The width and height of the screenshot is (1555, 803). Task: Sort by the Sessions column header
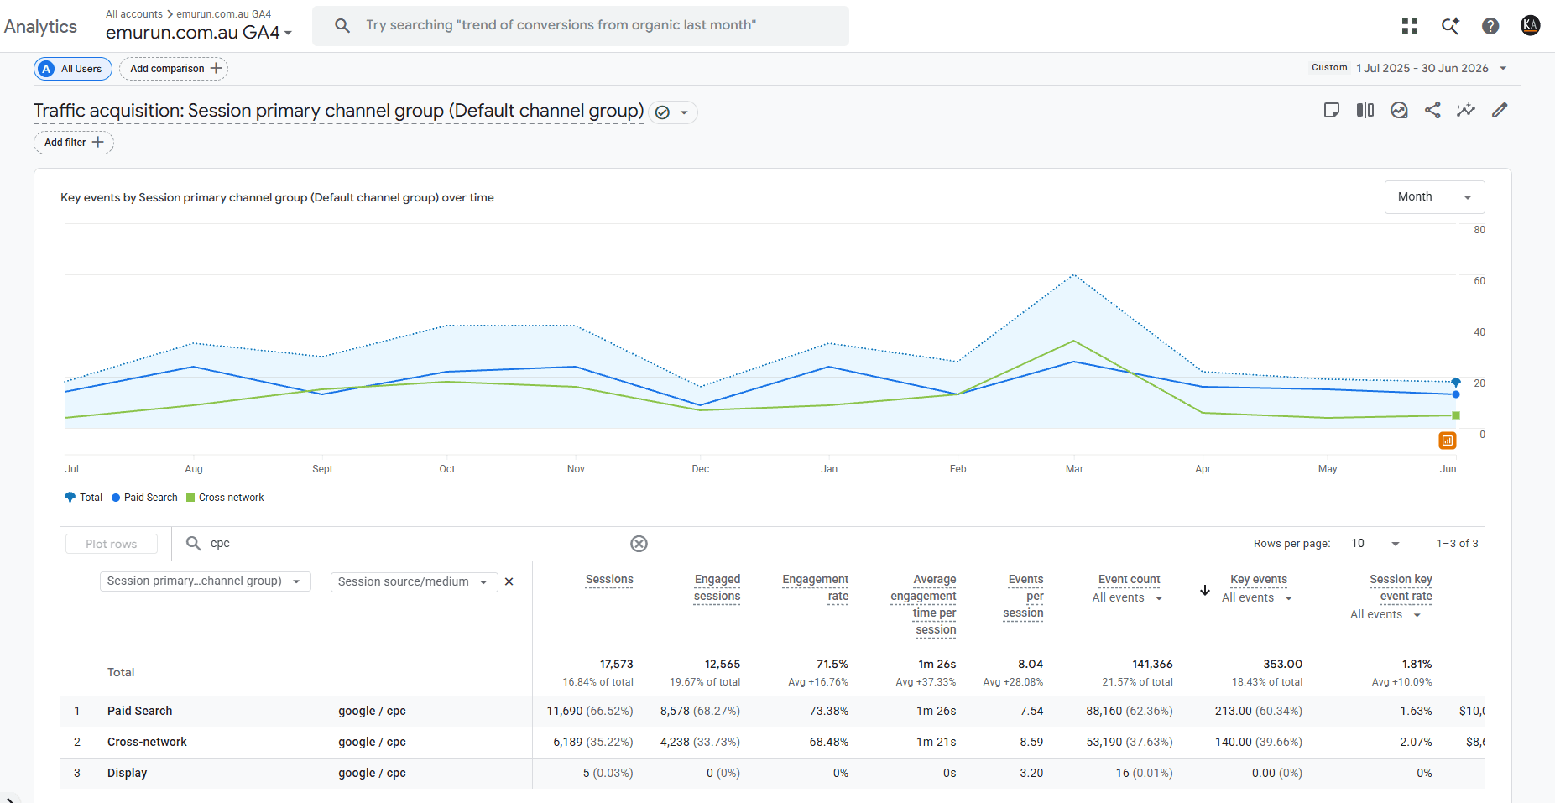(609, 580)
